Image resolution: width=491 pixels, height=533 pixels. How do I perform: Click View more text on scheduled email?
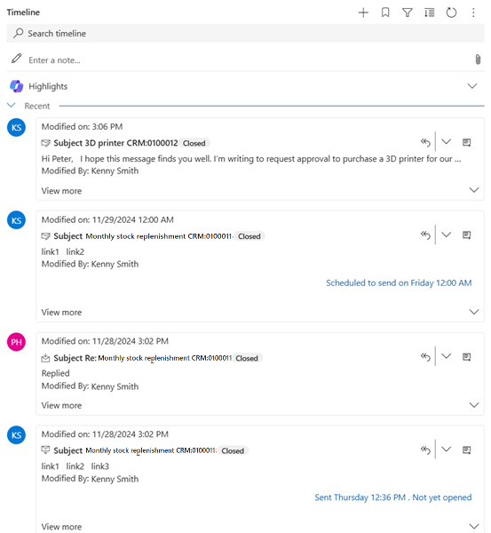pos(61,312)
